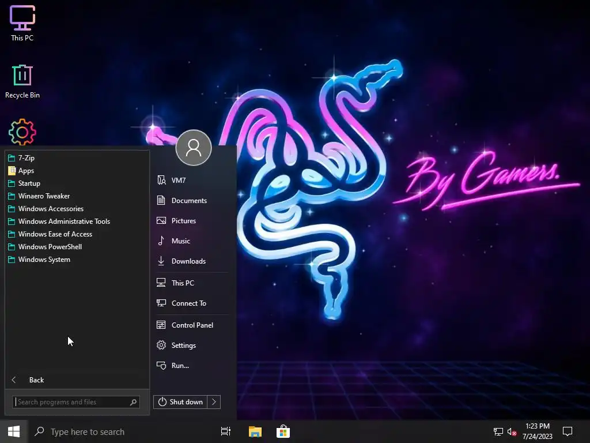Click the taskbar Type here to search box

pyautogui.click(x=120, y=431)
